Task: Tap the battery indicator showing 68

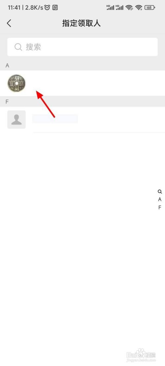Action: (150, 8)
